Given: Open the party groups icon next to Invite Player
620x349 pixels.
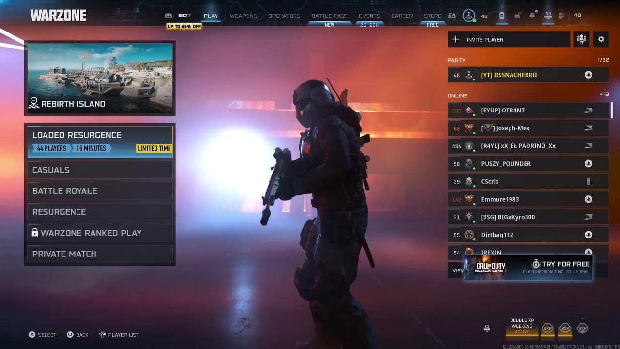Looking at the screenshot, I should 582,39.
